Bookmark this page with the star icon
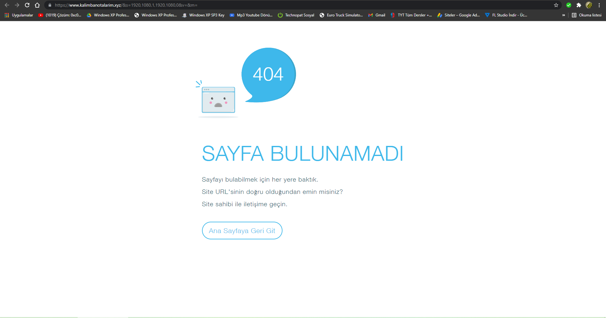606x318 pixels. [x=556, y=5]
